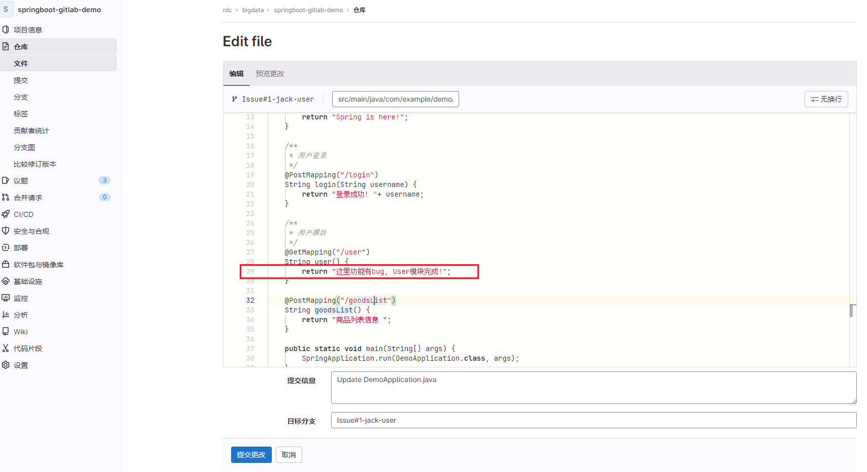Viewport: 867px width, 472px height.
Task: Click the String goodsList() code line
Action: coord(327,310)
